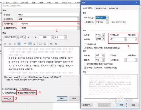Viewport: 141px width, 110px height.
Task: Click the 设置值(A) input box
Action: pyautogui.click(x=132, y=60)
